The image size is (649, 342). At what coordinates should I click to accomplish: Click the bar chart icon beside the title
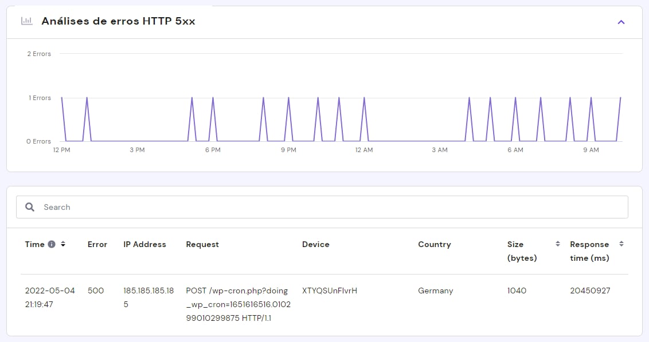point(26,21)
